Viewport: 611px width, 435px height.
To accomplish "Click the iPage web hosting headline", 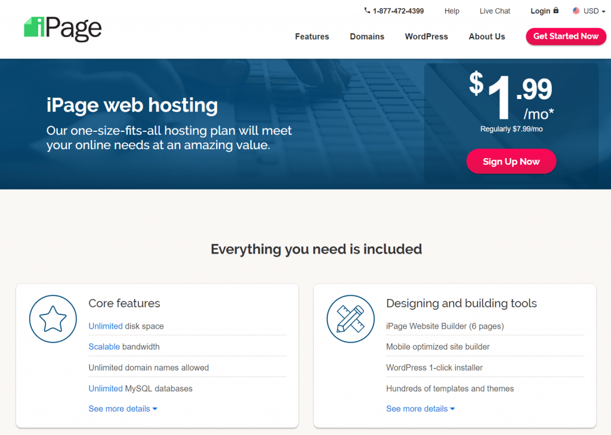I will pyautogui.click(x=132, y=105).
